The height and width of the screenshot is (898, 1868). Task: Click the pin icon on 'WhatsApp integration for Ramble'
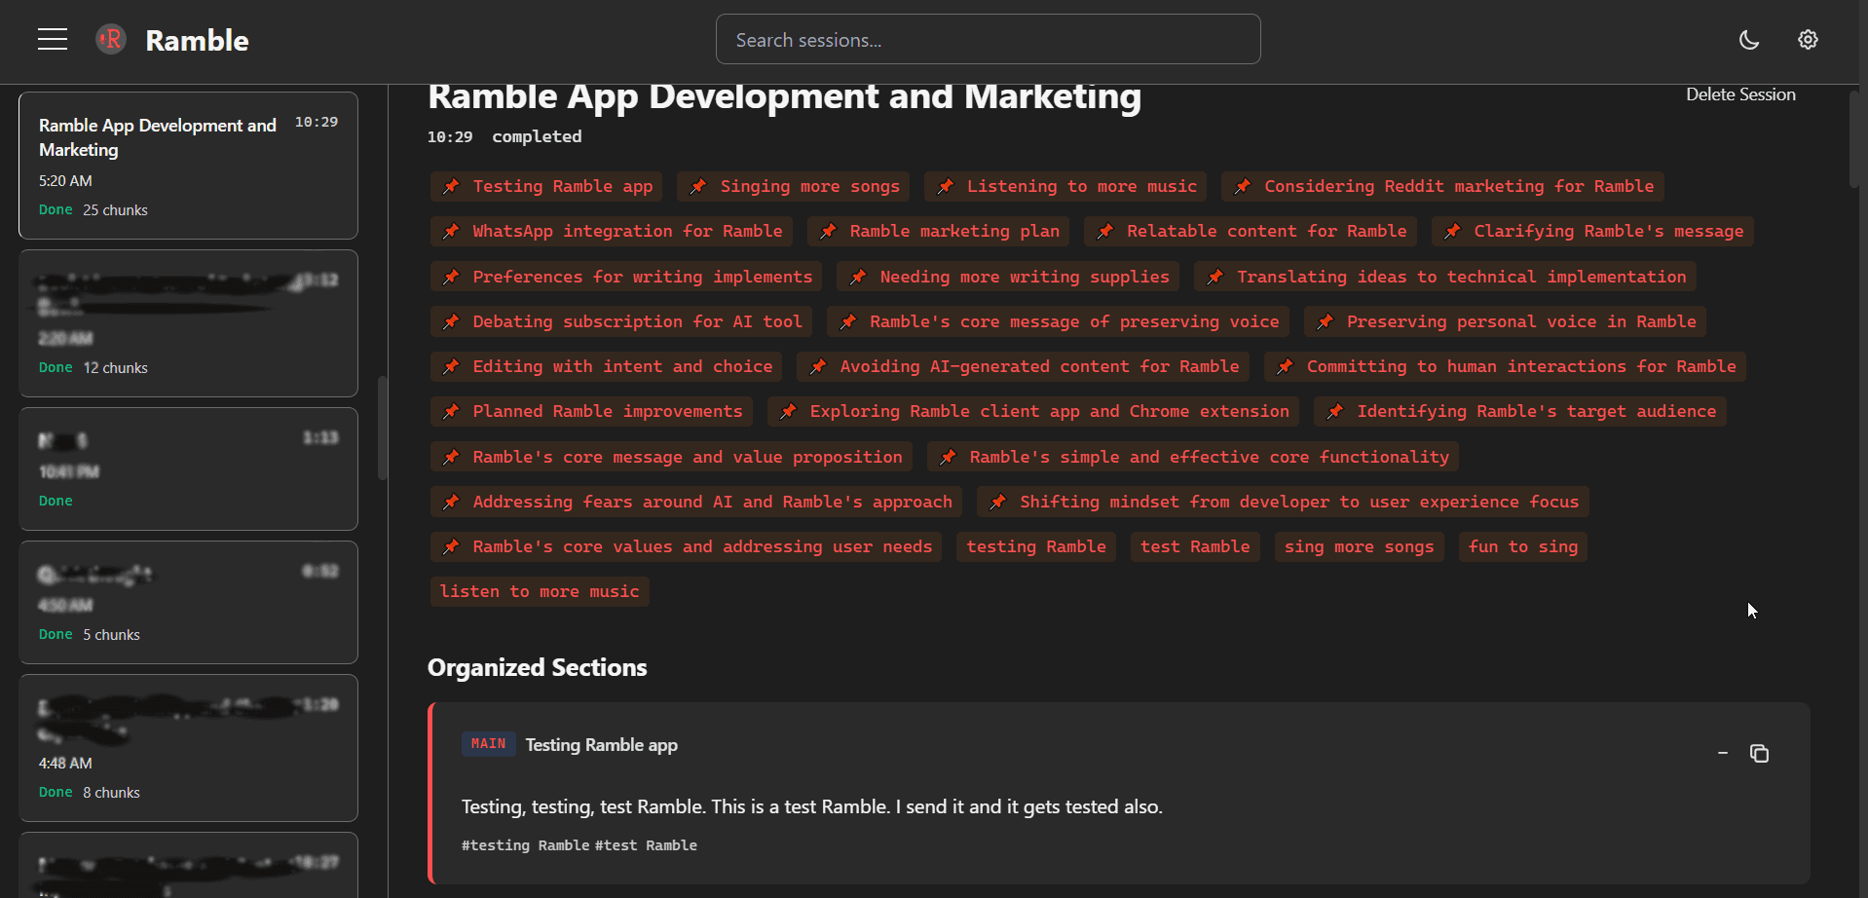click(x=451, y=231)
